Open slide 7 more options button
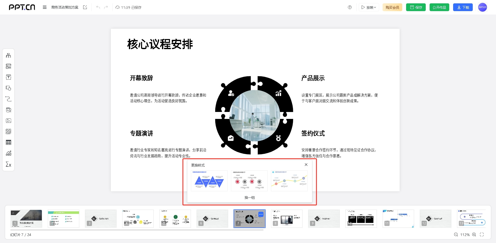The image size is (496, 243). pos(261,214)
